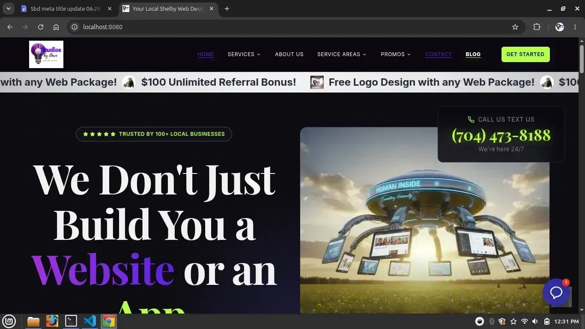Open the About Us page
Viewport: 585px width, 329px height.
coord(289,54)
